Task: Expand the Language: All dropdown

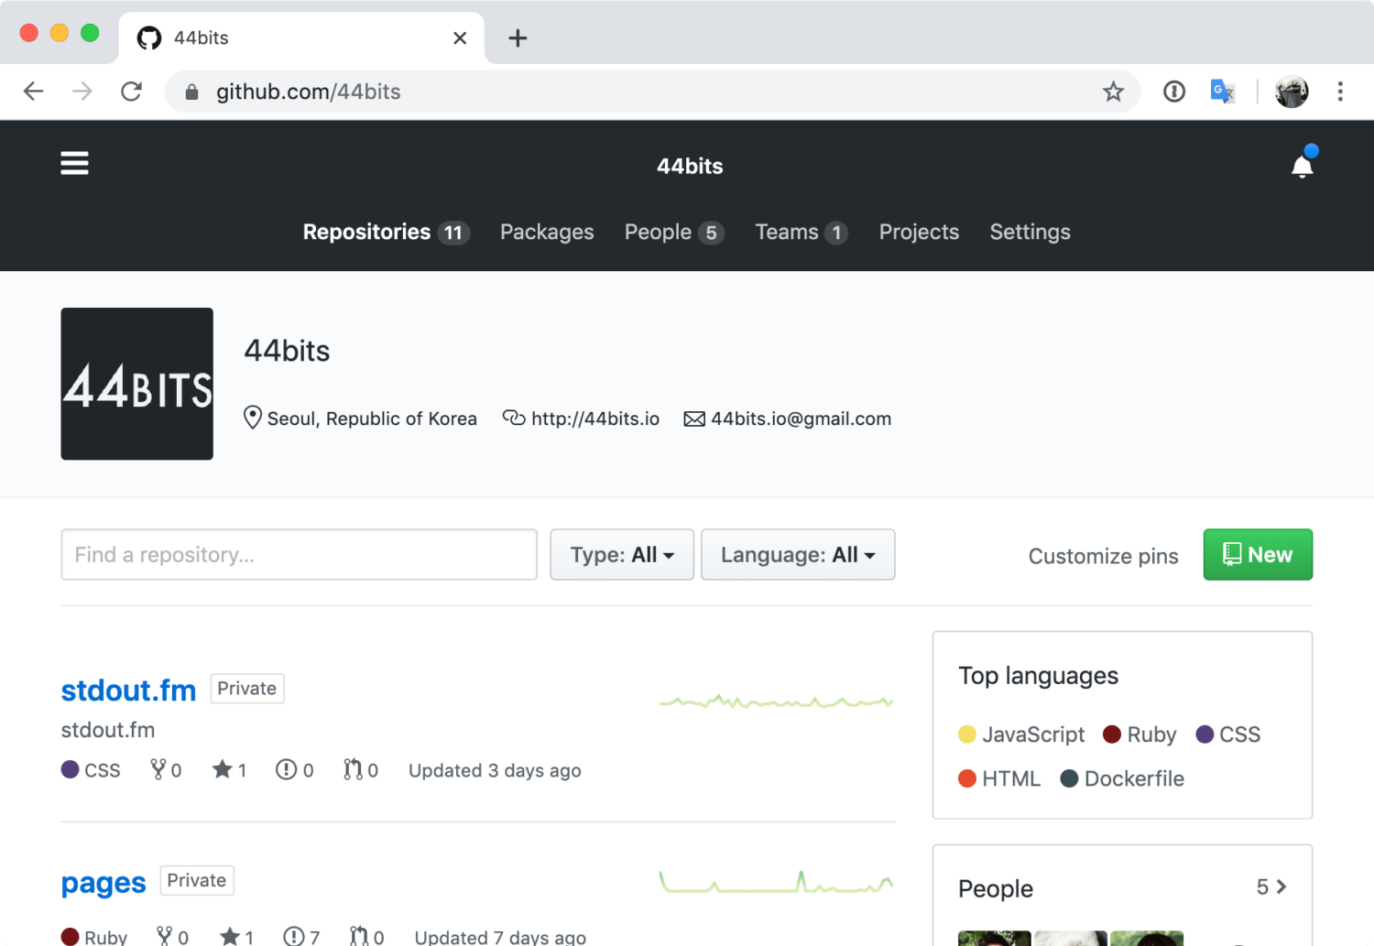Action: 797,555
